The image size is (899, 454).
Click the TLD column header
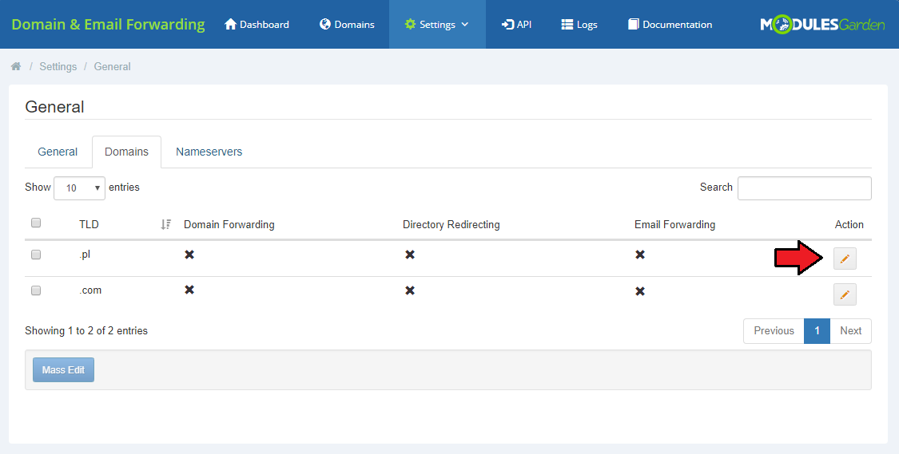coord(89,224)
